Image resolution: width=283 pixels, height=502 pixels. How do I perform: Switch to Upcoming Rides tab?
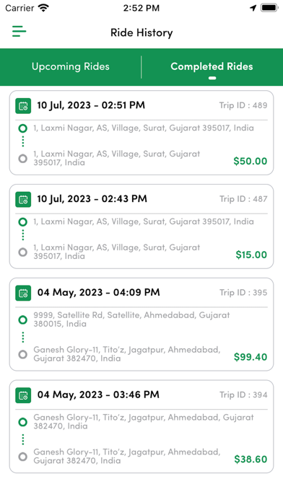(x=71, y=66)
